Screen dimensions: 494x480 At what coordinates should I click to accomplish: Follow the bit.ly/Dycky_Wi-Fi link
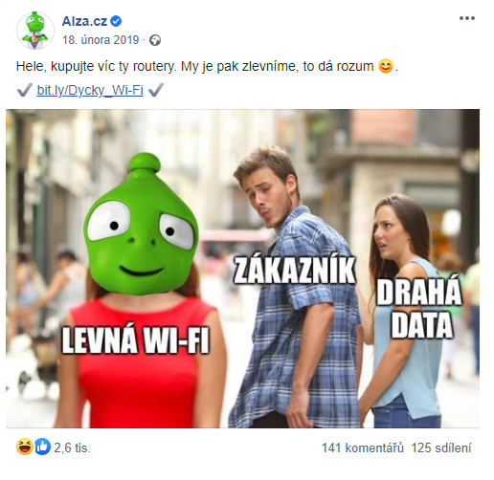[x=90, y=90]
